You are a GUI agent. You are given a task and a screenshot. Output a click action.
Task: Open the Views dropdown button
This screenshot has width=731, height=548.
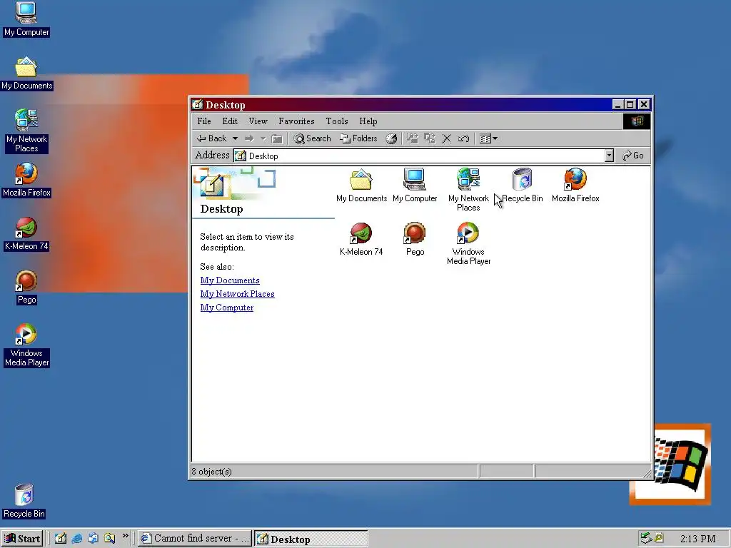(x=488, y=138)
